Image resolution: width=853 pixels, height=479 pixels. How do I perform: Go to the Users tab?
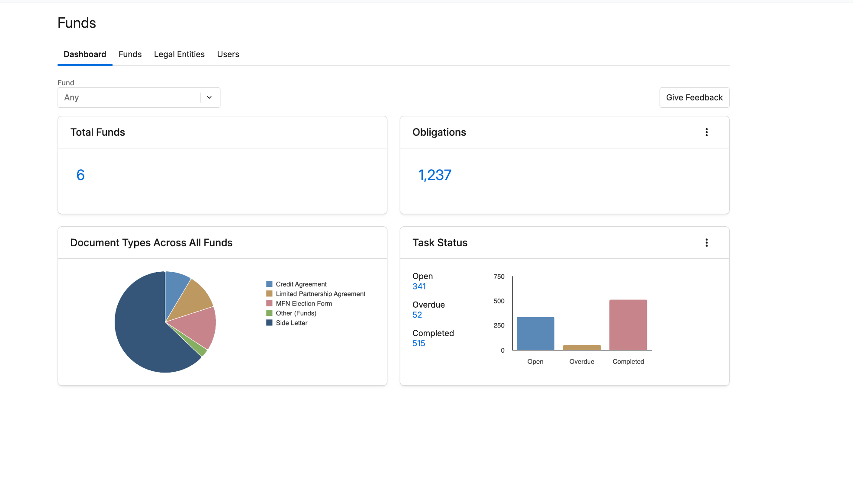pyautogui.click(x=228, y=55)
